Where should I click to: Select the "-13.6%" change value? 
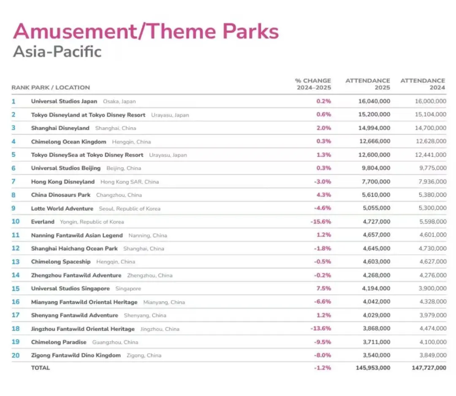[x=320, y=328]
